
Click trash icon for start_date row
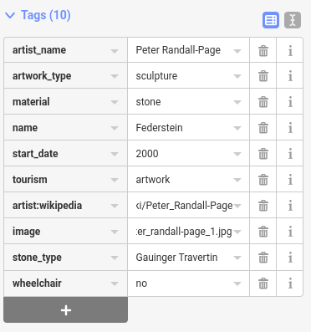tap(263, 154)
